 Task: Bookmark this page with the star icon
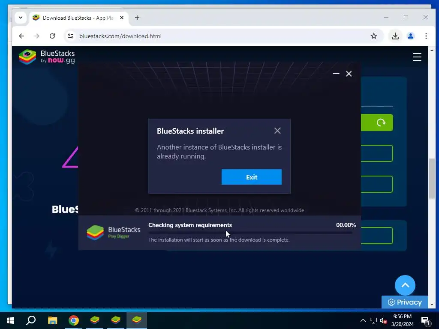[x=373, y=36]
